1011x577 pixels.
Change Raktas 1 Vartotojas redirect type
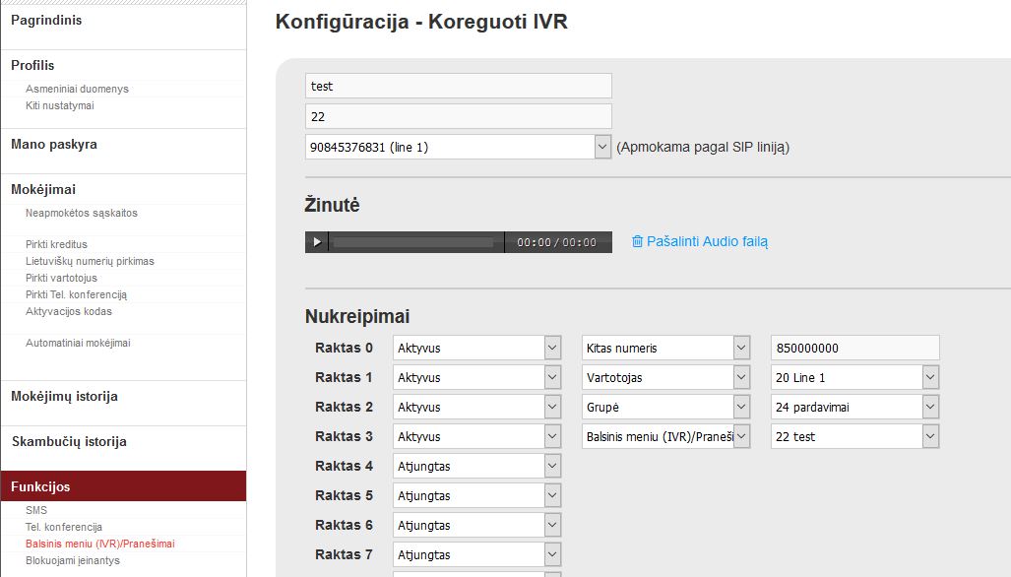[665, 378]
